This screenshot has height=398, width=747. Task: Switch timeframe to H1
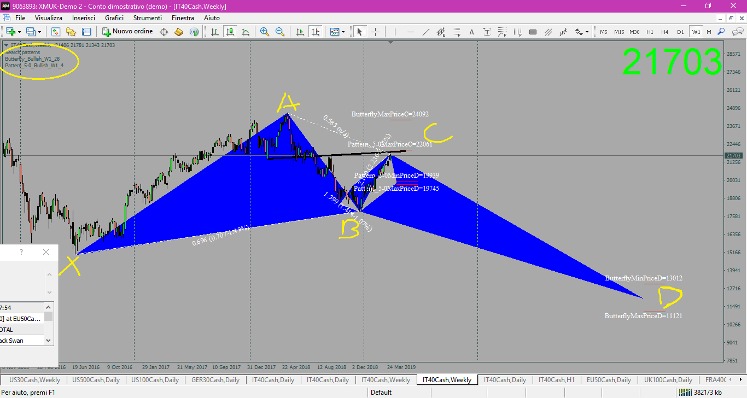[650, 32]
